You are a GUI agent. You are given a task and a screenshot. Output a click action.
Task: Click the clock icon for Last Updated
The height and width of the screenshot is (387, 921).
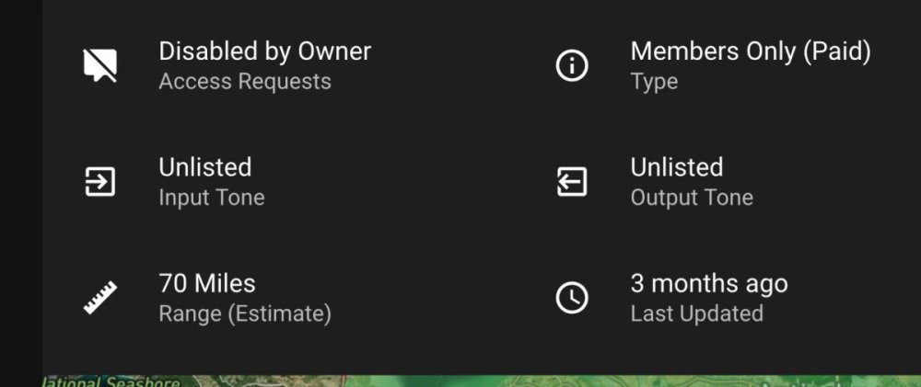[572, 298]
